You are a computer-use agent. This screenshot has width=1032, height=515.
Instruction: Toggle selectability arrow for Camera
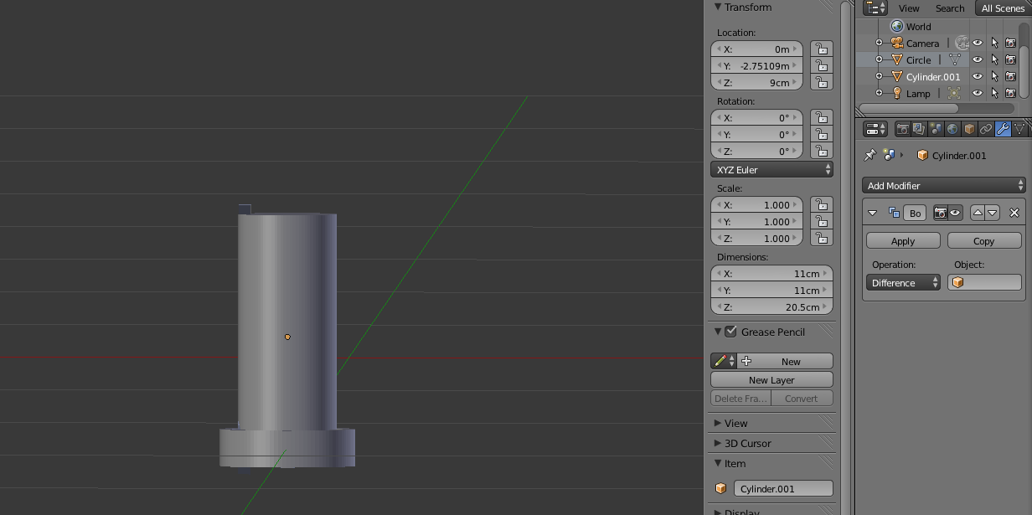click(994, 43)
